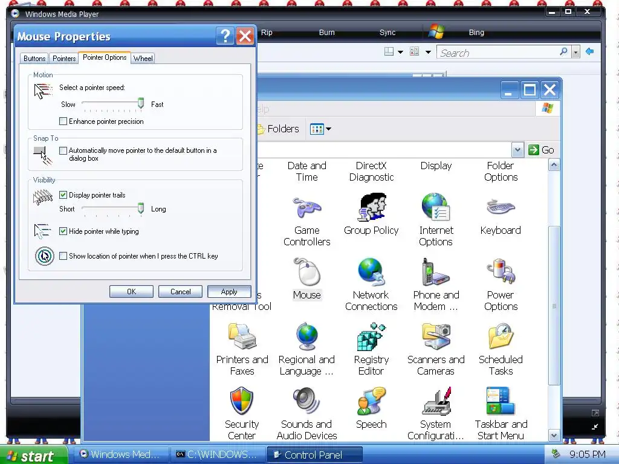Click the Media Player view options icon
The height and width of the screenshot is (464, 619).
coord(415,51)
